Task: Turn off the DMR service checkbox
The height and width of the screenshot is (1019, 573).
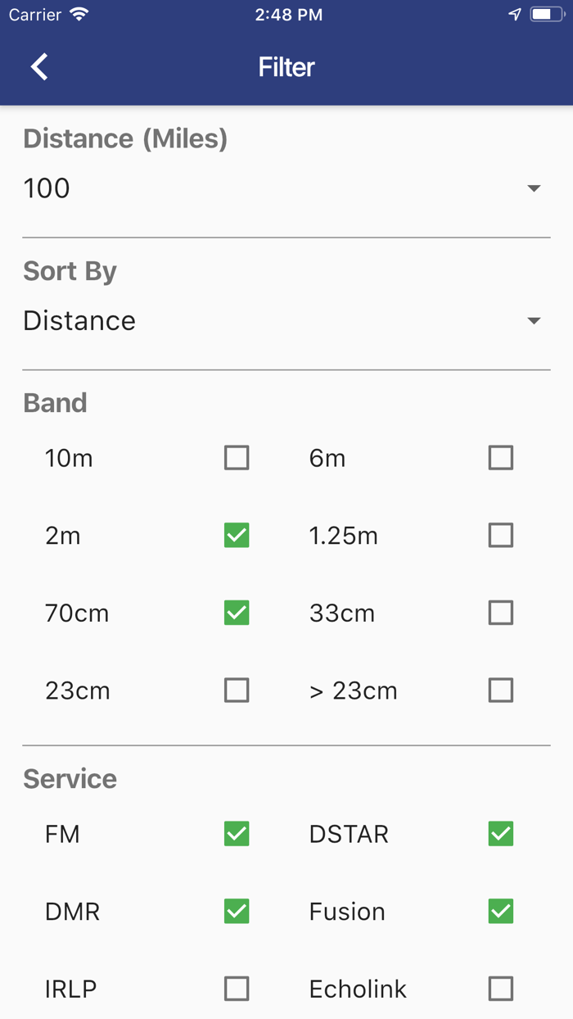Action: coord(237,911)
